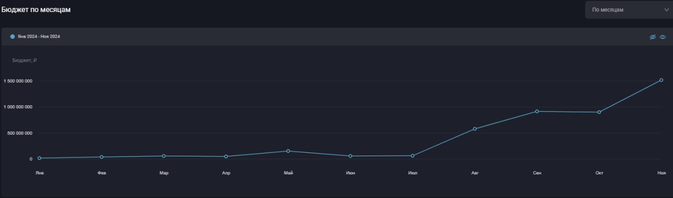The height and width of the screenshot is (198, 673).
Task: Click the "0" axis value
Action: point(31,159)
